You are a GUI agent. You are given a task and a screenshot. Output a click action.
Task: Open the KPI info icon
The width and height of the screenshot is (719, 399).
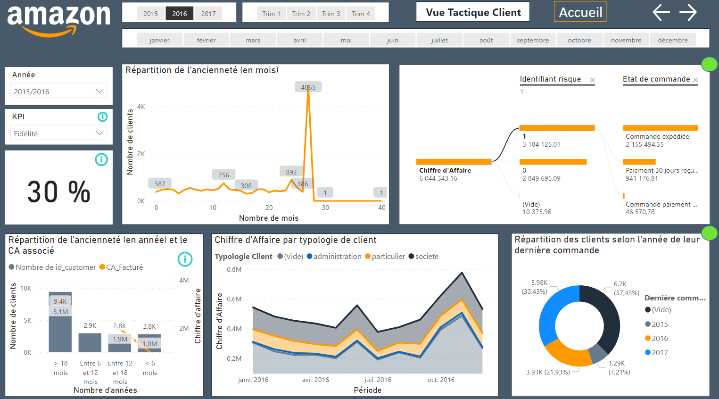click(x=102, y=116)
